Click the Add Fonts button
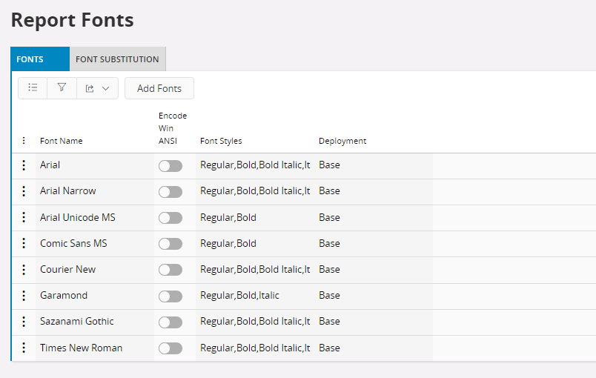This screenshot has width=596, height=378. [x=159, y=88]
